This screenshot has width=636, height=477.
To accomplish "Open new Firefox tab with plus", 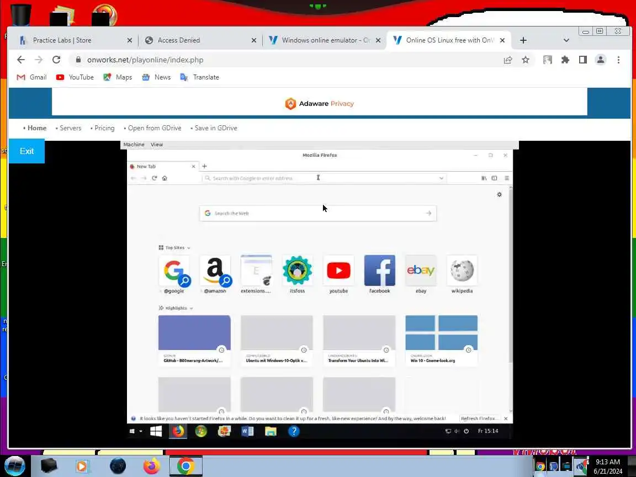I will coord(204,166).
